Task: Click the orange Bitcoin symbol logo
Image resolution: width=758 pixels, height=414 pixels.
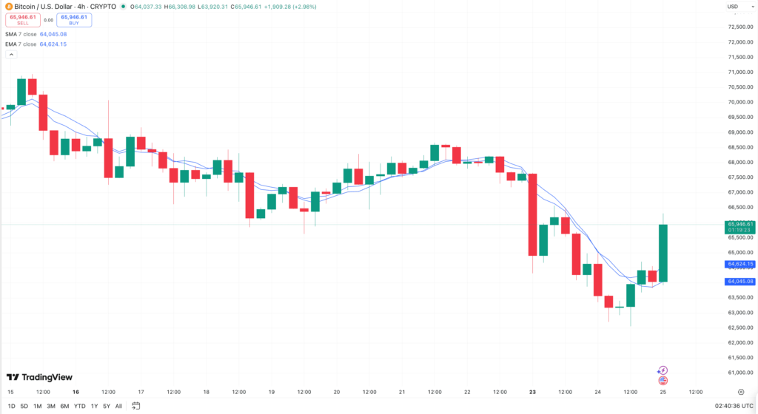Action: coord(8,6)
